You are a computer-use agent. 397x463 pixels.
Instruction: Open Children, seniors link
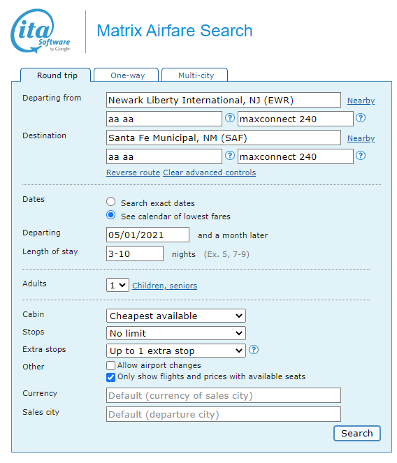[165, 286]
